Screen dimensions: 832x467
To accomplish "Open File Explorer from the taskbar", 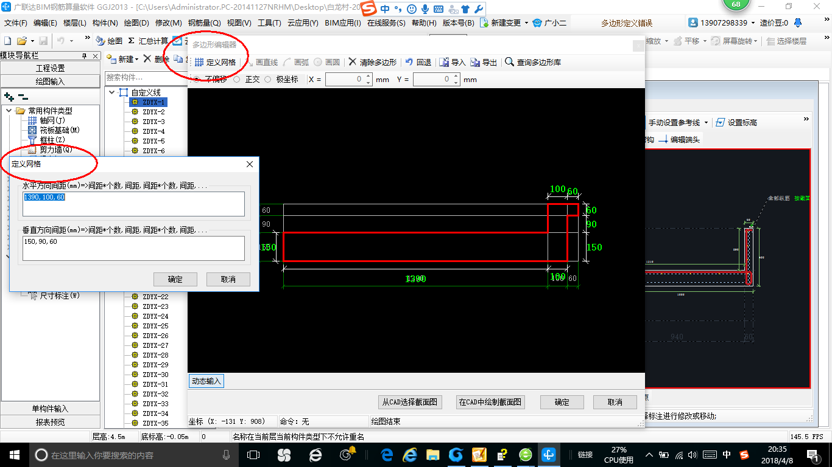I will tap(432, 455).
